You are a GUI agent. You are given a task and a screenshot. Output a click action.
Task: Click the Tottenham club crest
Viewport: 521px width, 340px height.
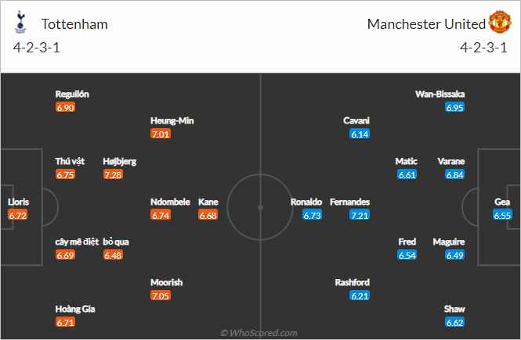pyautogui.click(x=20, y=22)
